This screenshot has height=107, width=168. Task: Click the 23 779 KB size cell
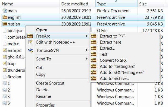pyautogui.click(x=154, y=17)
